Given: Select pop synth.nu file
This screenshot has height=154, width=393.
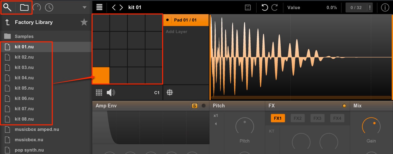Looking at the screenshot, I should tap(46, 150).
